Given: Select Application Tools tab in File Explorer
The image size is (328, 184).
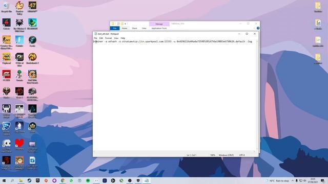Looking at the screenshot, I should pos(159,28).
